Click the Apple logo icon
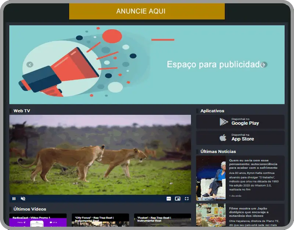The width and height of the screenshot is (294, 230). pos(223,138)
